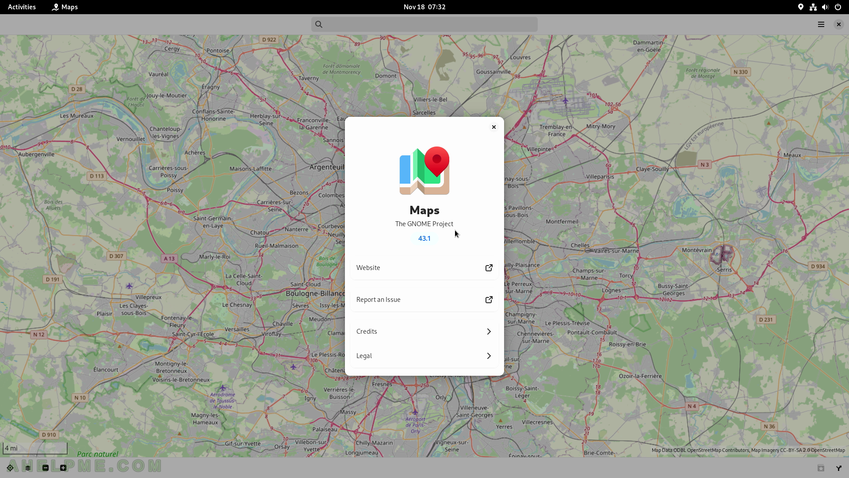Click 'The GNOME Project' developer text
The height and width of the screenshot is (478, 849).
coord(424,224)
